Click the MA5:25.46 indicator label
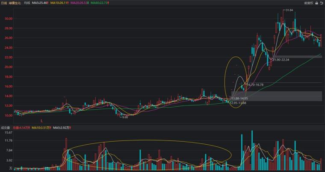Screen dimensions: 325x172 40,3
